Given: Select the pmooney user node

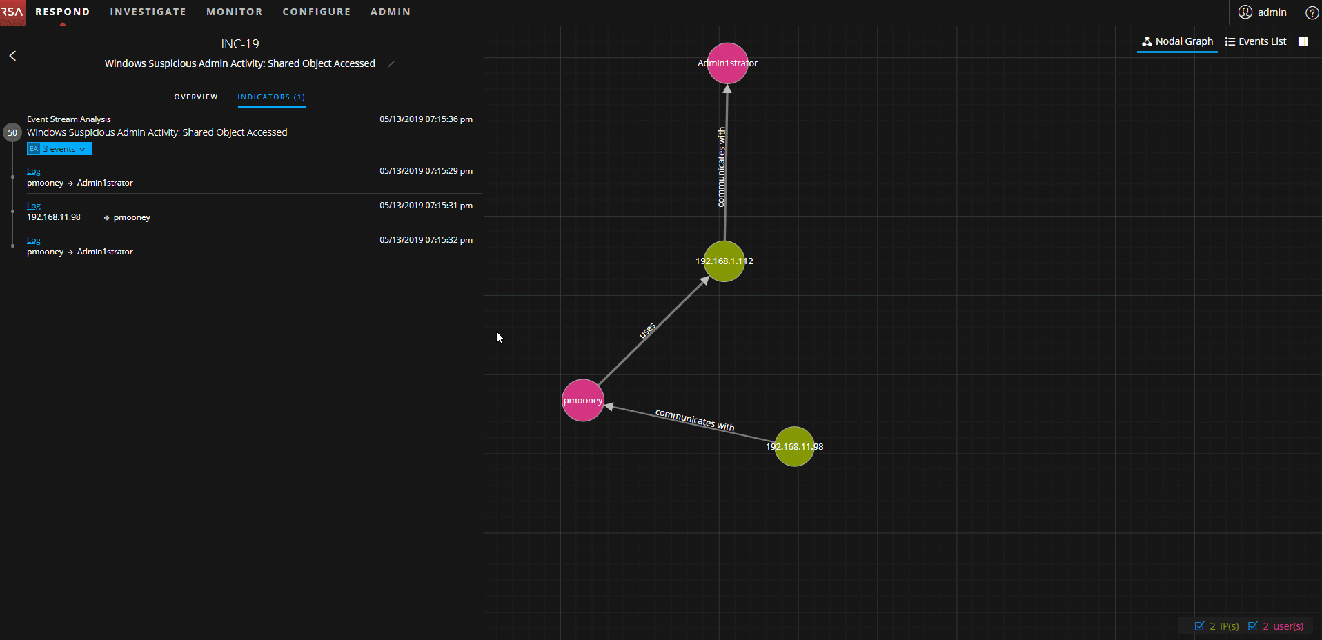Looking at the screenshot, I should (583, 400).
